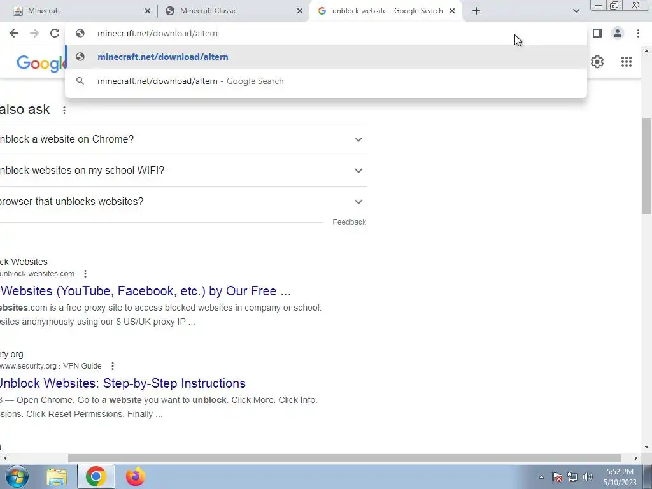Open the tab search dropdown arrow
Image resolution: width=652 pixels, height=489 pixels.
pos(576,11)
